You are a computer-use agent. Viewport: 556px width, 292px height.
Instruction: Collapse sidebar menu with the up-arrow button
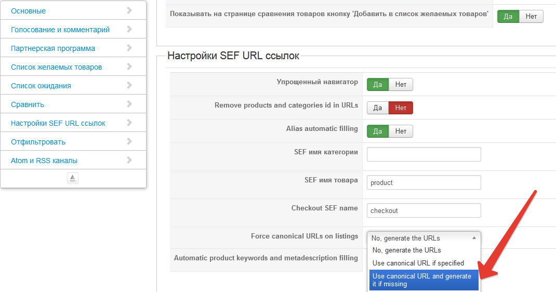tap(73, 178)
